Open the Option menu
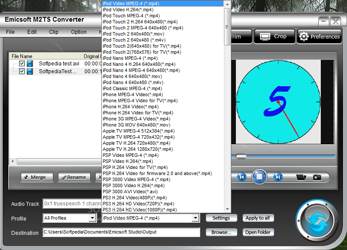The image size is (347, 250). tap(78, 32)
